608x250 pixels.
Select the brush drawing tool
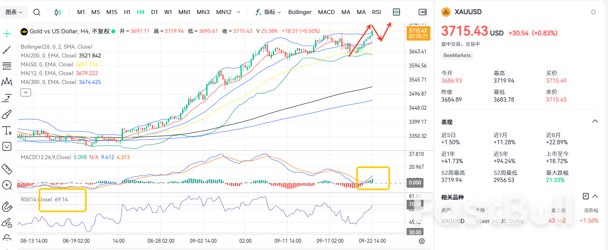(6, 114)
